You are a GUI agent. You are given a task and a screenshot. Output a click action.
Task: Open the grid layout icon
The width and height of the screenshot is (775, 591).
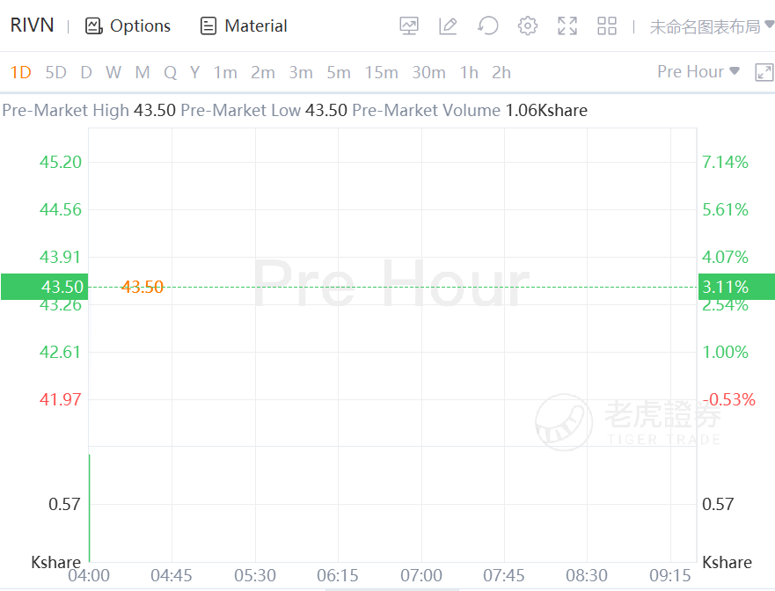tap(607, 26)
